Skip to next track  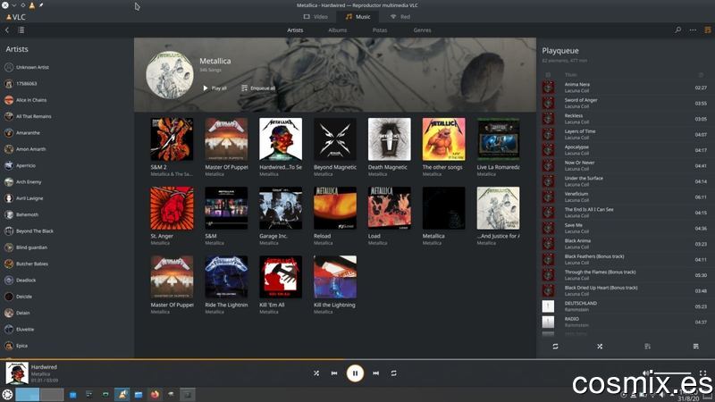pos(375,373)
